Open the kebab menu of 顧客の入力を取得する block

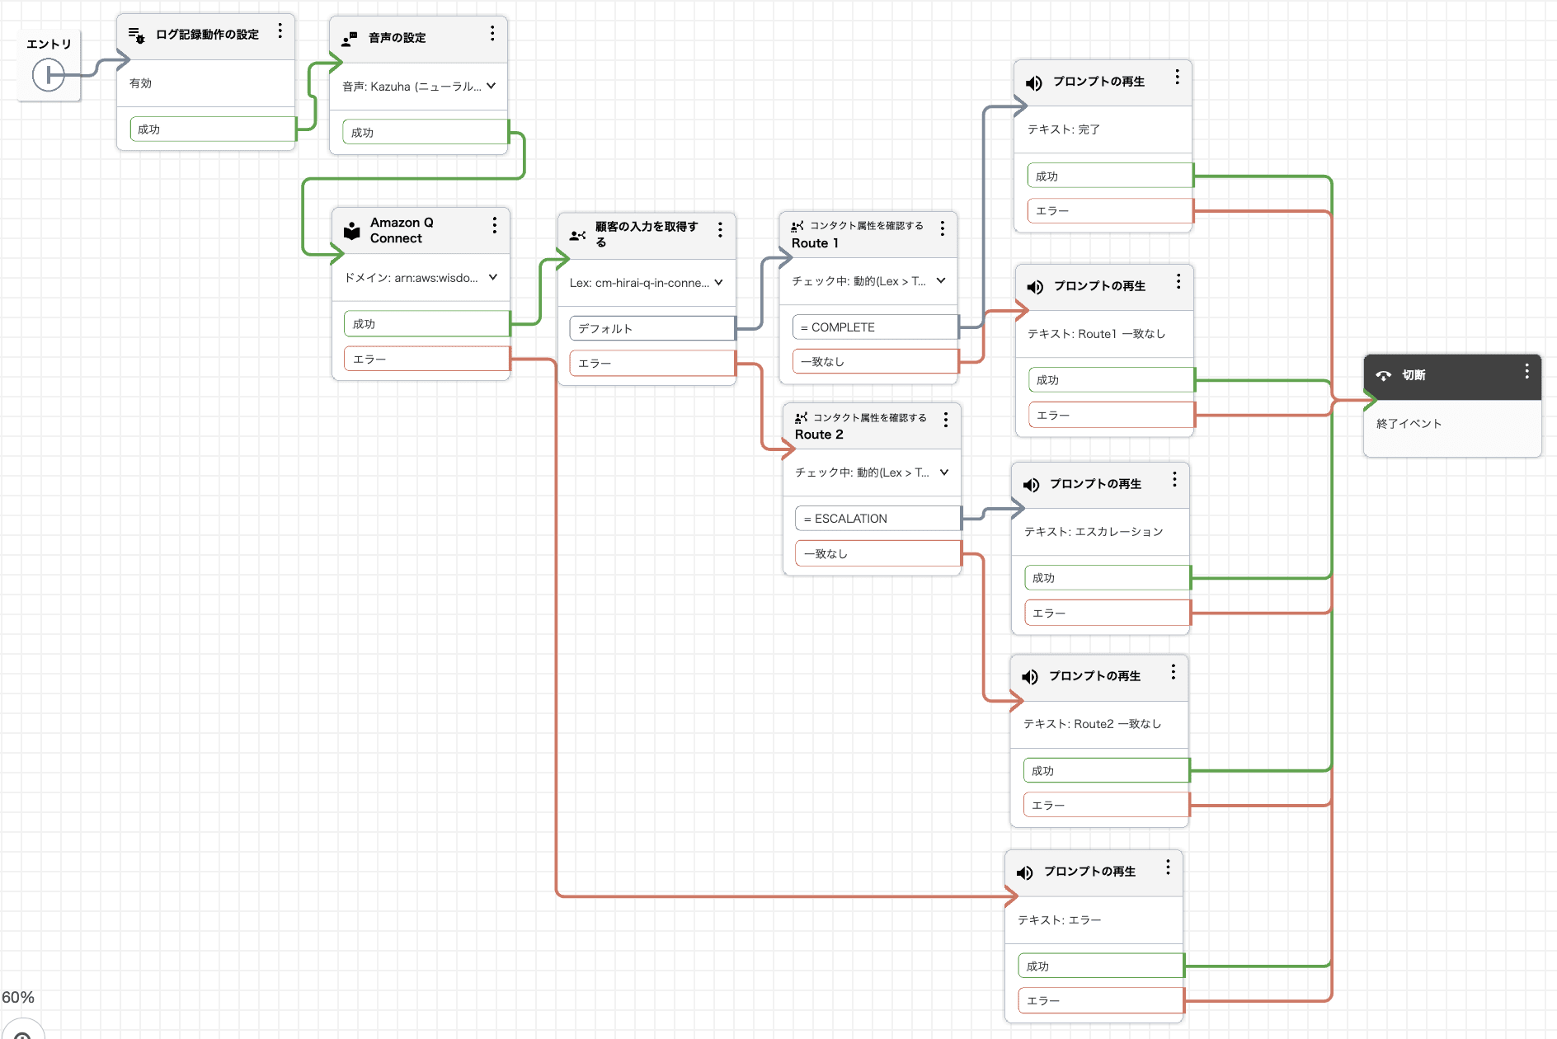[x=720, y=230]
